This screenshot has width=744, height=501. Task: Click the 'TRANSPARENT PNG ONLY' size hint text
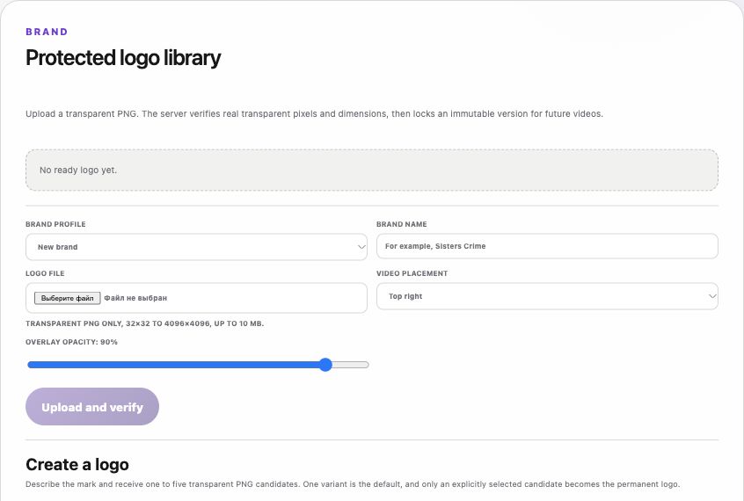pos(145,323)
